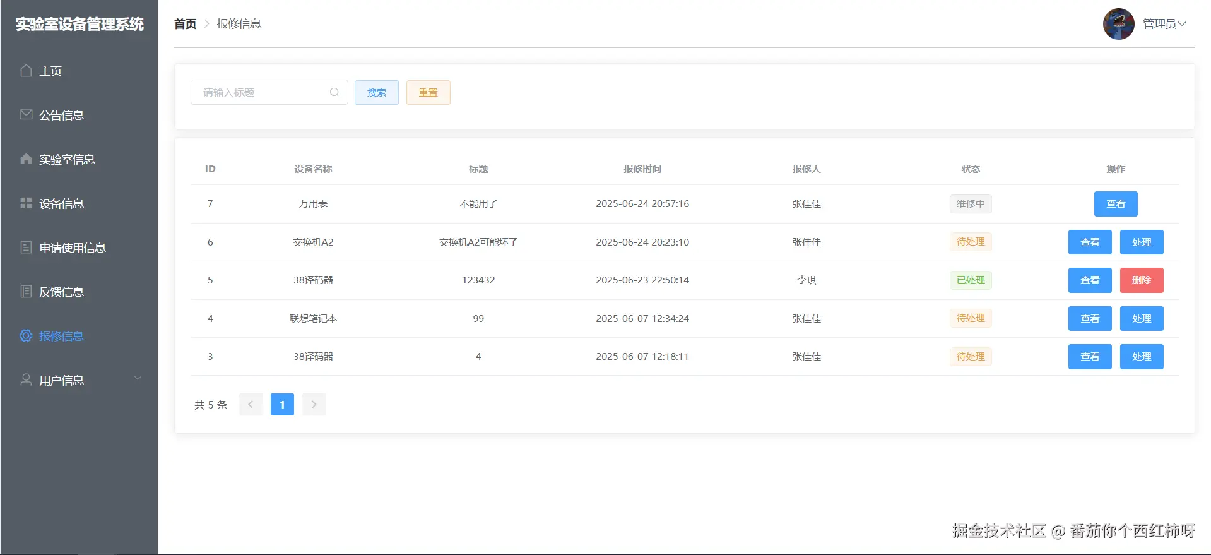
Task: Go to 公告信息 in the sidebar
Action: pos(80,115)
